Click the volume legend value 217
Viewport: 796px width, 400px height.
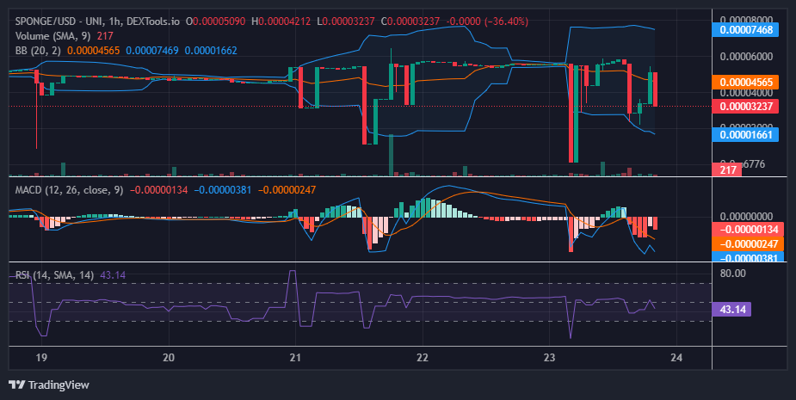(105, 36)
